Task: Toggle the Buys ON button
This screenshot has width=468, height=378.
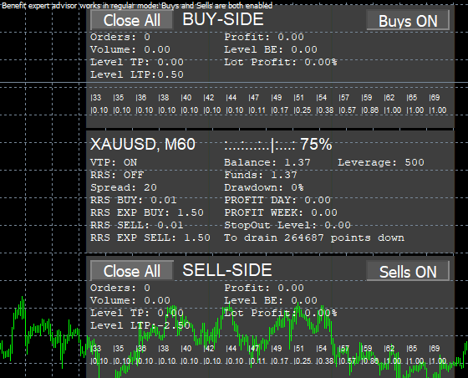Action: click(408, 21)
